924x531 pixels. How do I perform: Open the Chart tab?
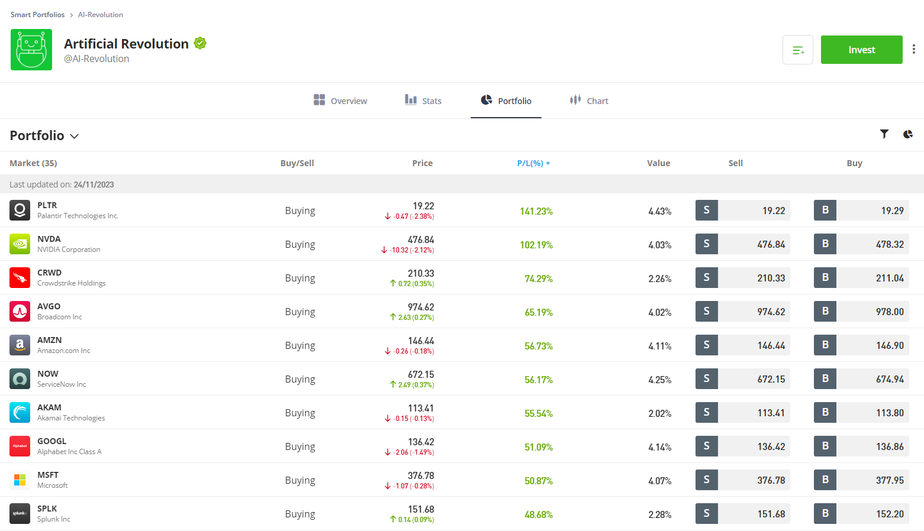[x=589, y=101]
